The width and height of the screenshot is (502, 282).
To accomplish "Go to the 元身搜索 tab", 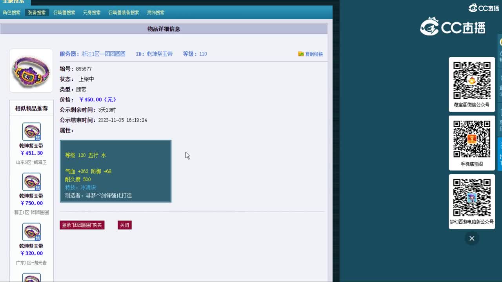I will (x=92, y=13).
